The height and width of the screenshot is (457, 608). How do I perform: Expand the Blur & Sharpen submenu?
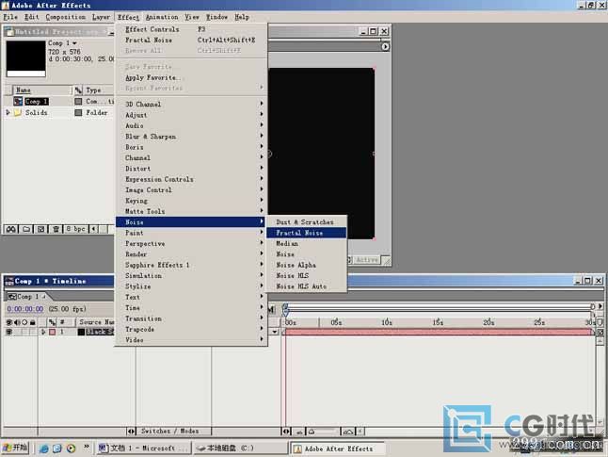pyautogui.click(x=192, y=137)
